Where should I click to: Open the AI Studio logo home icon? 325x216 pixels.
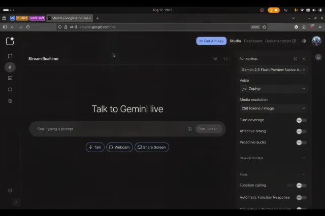(x=10, y=41)
